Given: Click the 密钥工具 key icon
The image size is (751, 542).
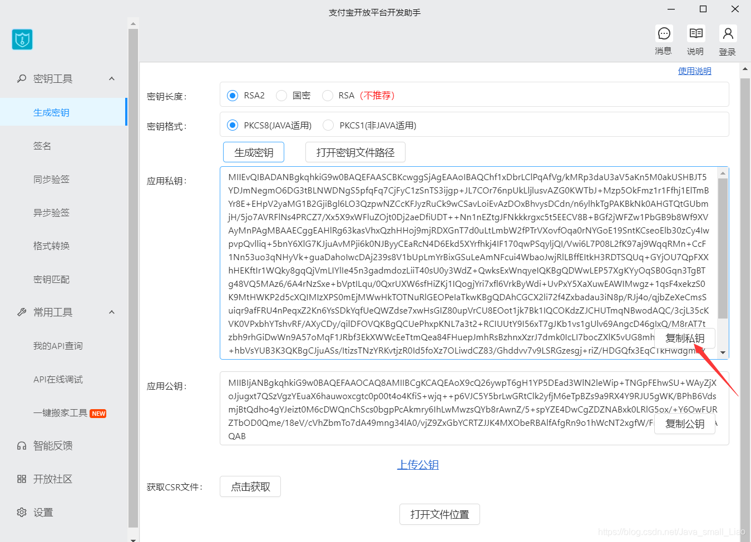Looking at the screenshot, I should pos(22,79).
